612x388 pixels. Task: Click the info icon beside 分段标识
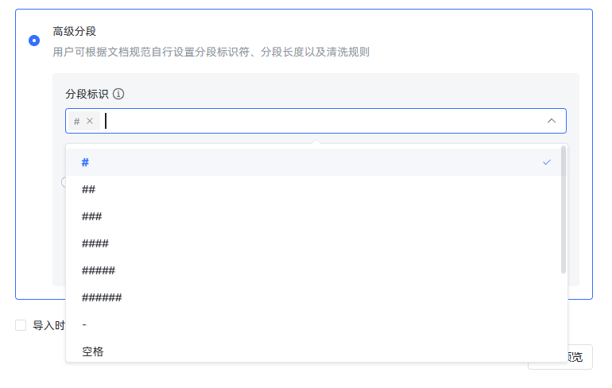point(118,94)
